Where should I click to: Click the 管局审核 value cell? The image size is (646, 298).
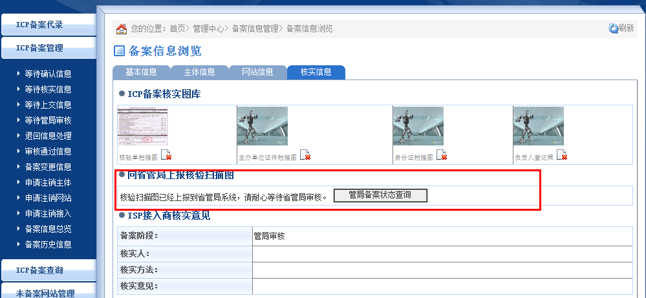click(x=442, y=236)
